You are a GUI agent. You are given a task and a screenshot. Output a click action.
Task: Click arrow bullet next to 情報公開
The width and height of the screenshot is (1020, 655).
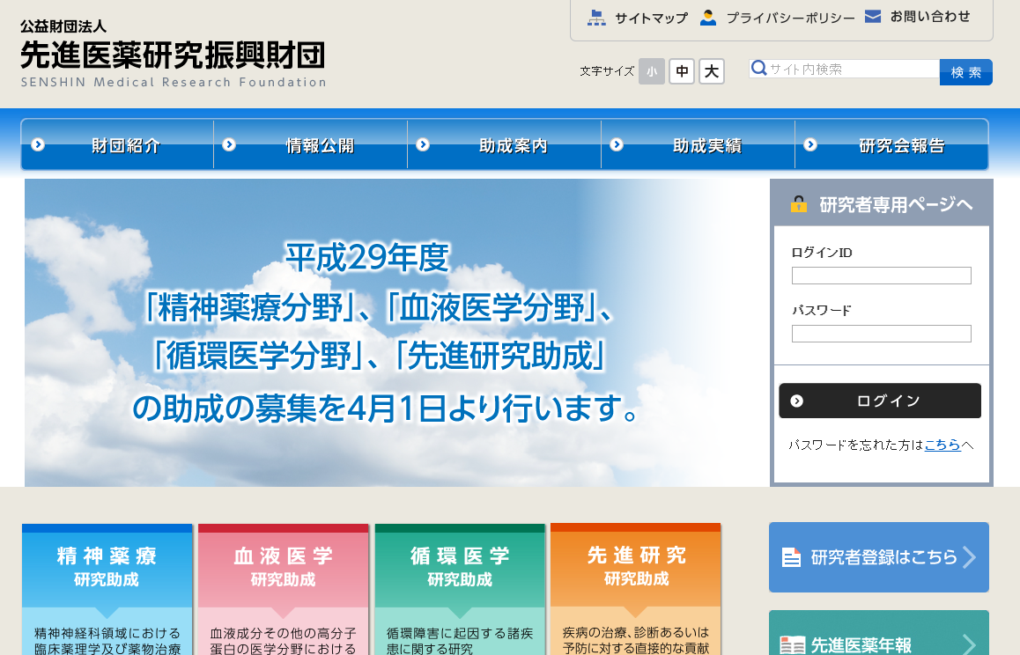(x=229, y=144)
